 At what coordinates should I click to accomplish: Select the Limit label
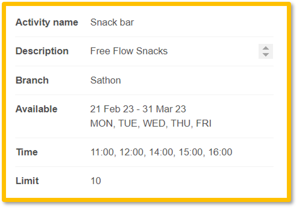(27, 181)
